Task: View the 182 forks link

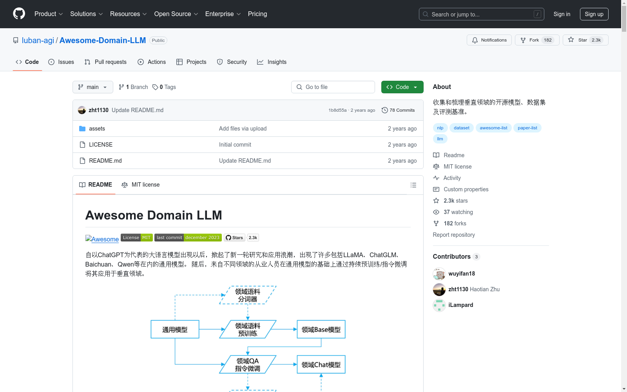Action: (449, 223)
